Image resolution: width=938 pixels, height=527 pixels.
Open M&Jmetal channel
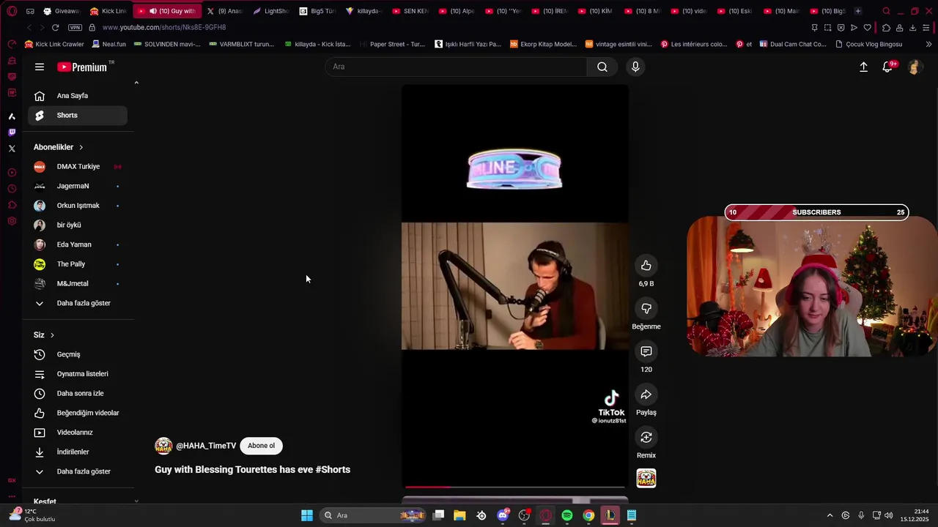pos(78,284)
